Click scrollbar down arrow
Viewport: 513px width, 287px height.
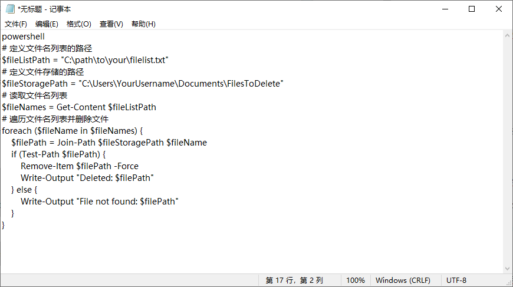[x=508, y=269]
